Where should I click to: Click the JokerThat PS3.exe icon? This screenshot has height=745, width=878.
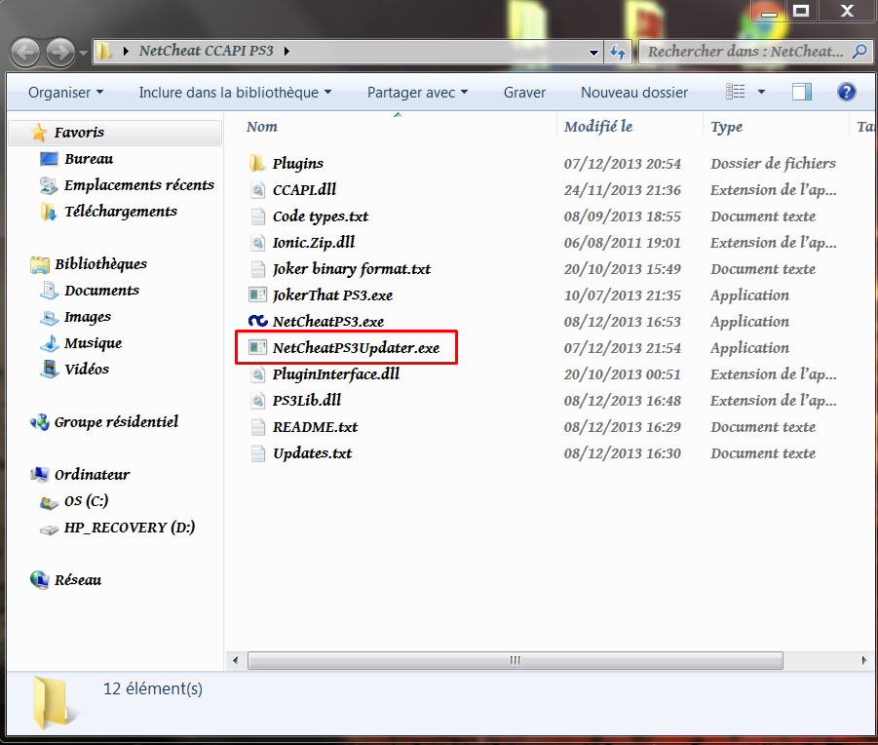click(x=257, y=295)
